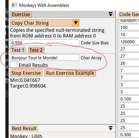139x138 pixels.
Task: Click the Target:0.998604 text
Action: 28,86
